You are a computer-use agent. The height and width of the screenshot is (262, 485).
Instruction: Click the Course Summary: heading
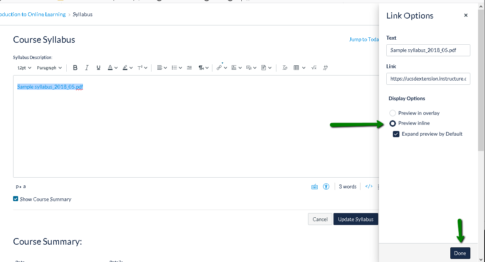[47, 242]
